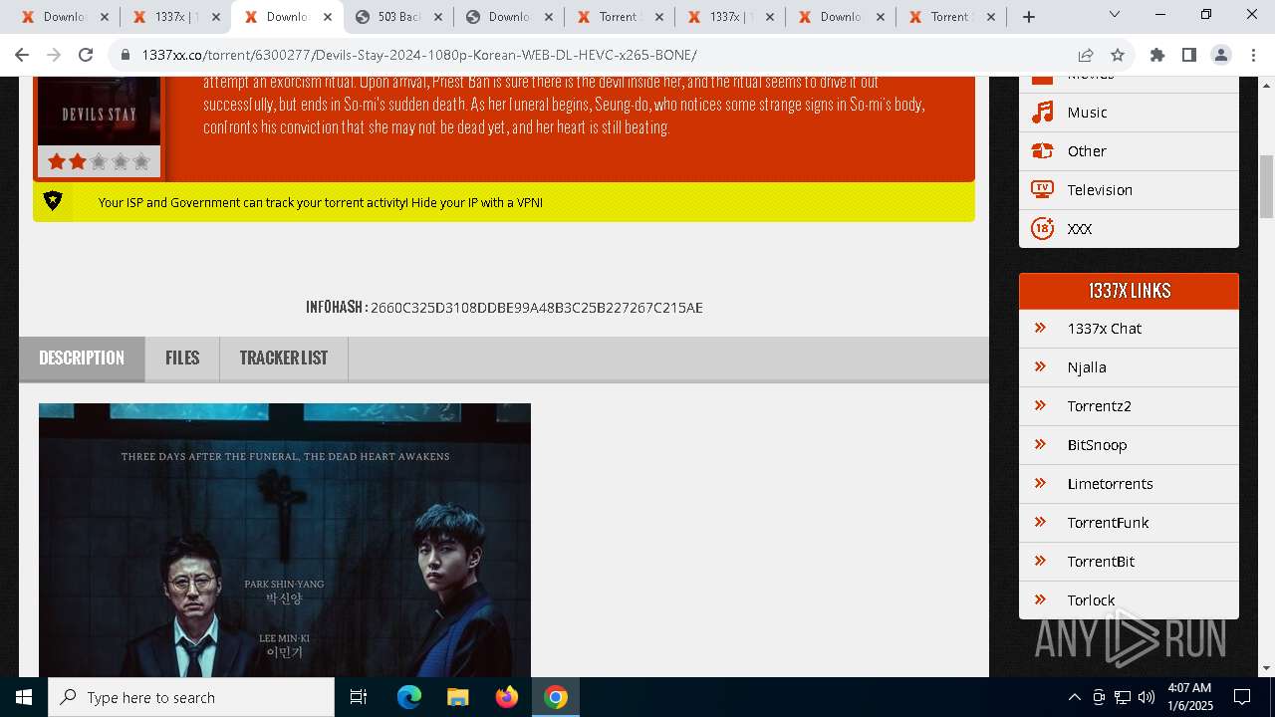Open File Explorer from taskbar

[457, 697]
